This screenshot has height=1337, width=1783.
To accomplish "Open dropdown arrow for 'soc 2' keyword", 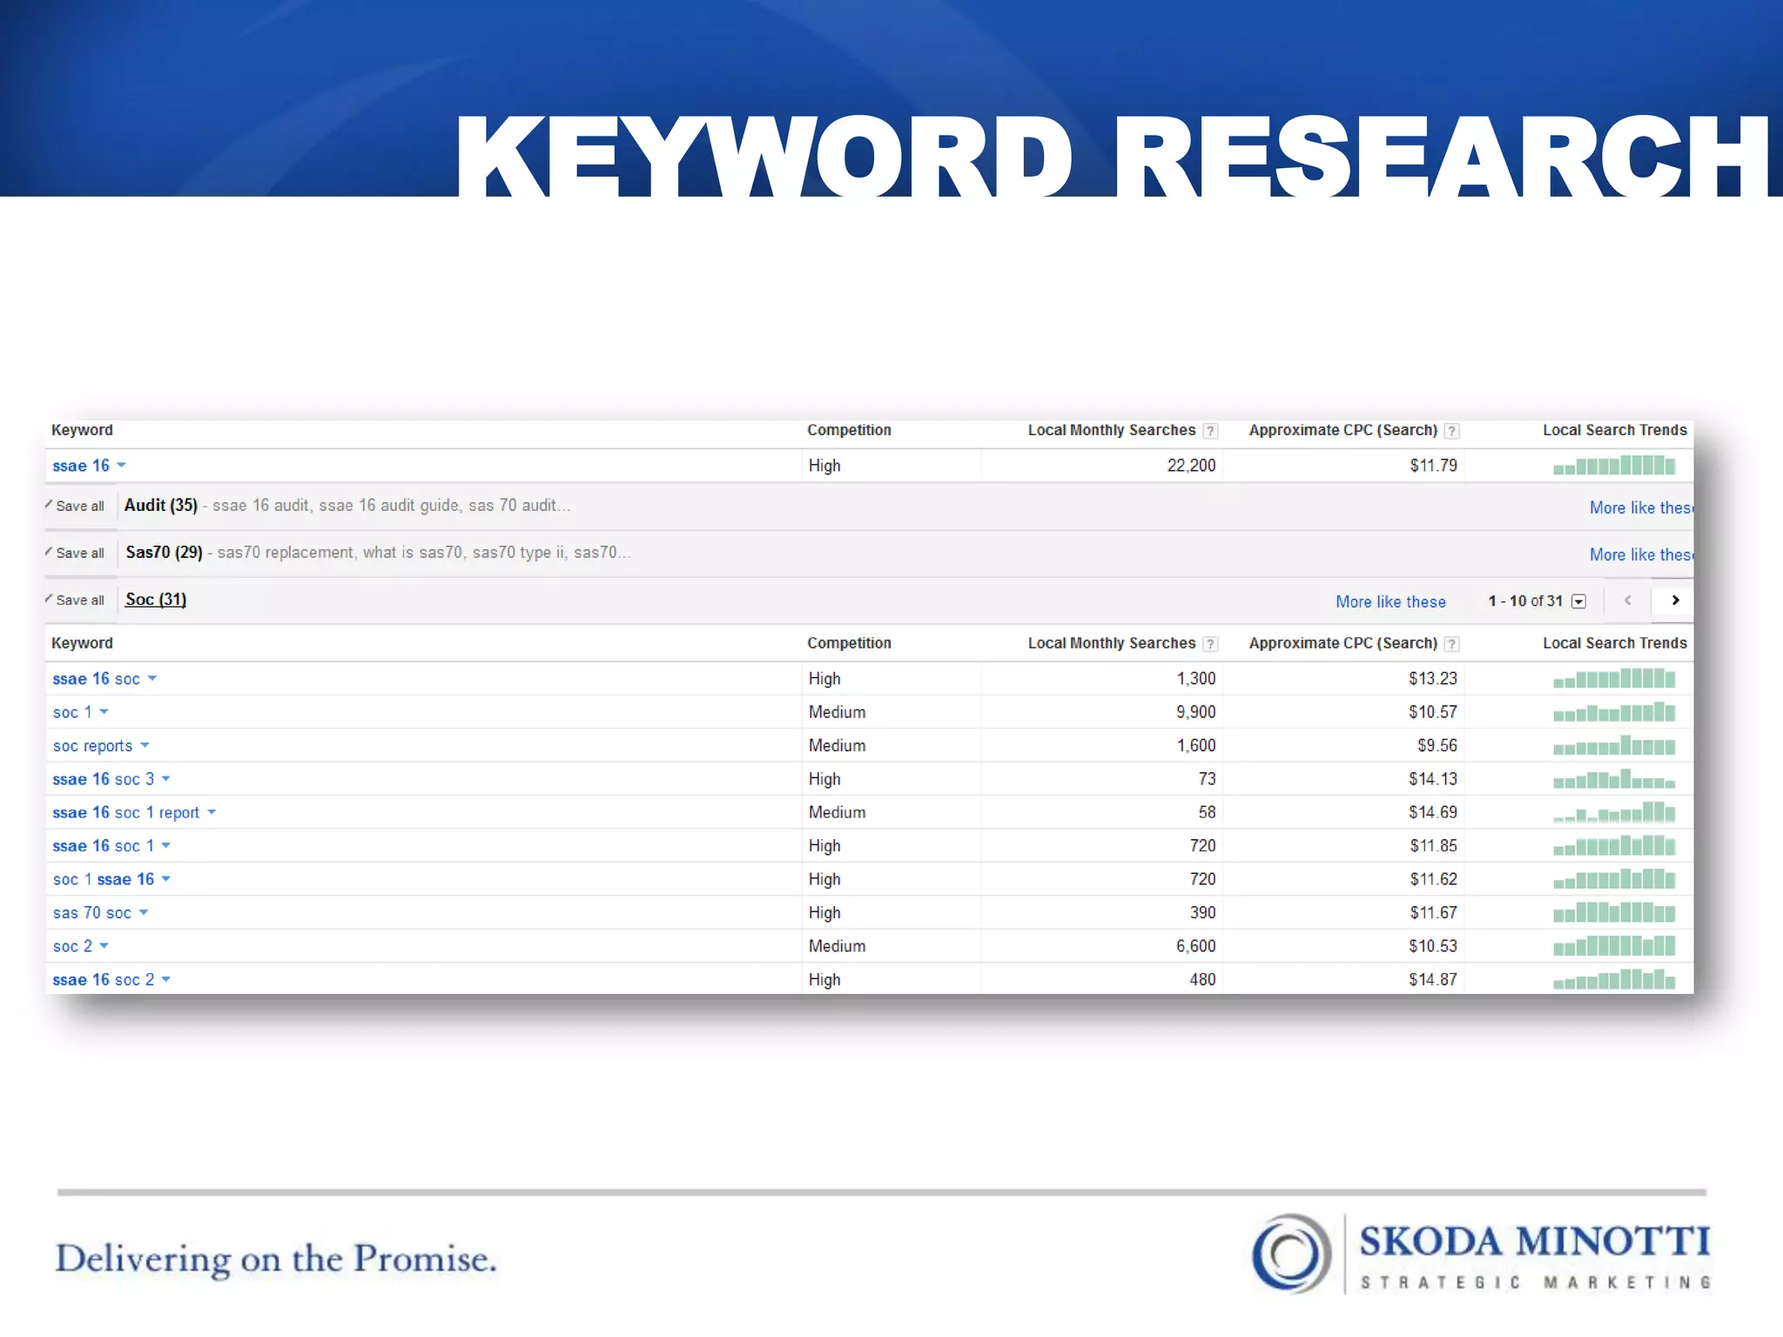I will [104, 946].
